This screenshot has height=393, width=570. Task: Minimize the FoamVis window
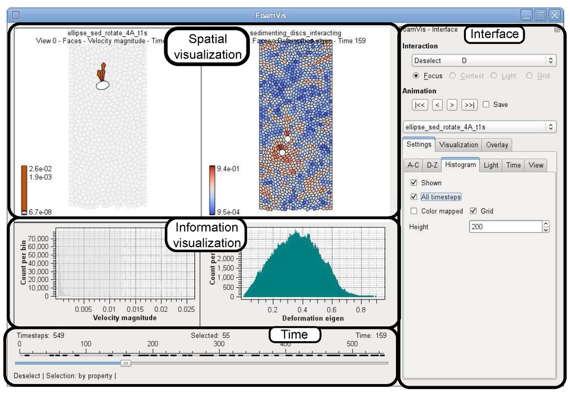(x=527, y=15)
